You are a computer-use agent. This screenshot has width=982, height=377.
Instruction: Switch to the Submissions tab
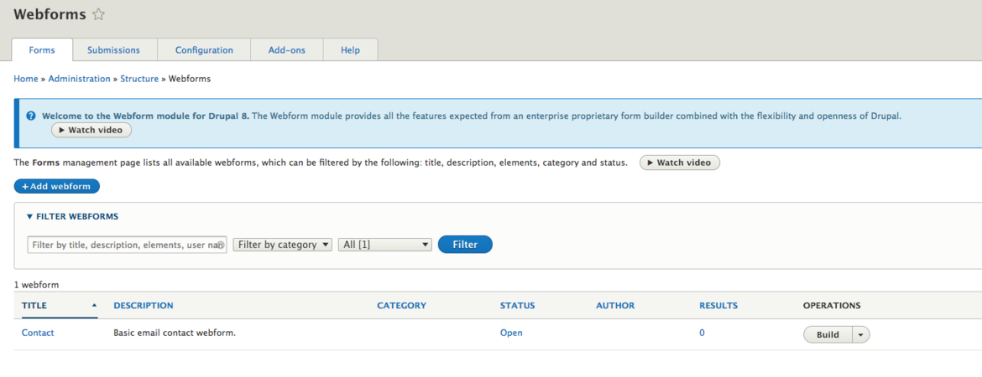[113, 50]
